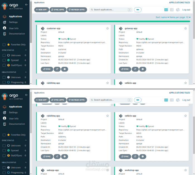Click Applications breadcrumb in upper screenshot header
This screenshot has width=195, height=175.
coord(39,3)
